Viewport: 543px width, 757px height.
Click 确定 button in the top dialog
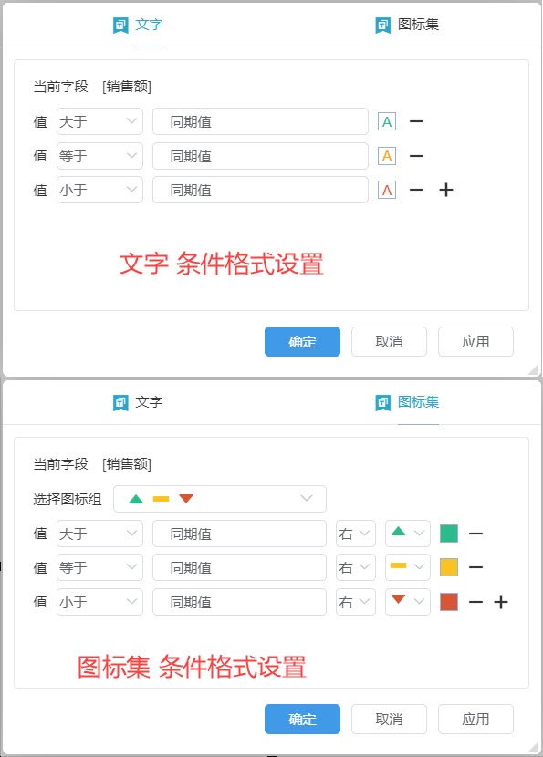point(302,342)
